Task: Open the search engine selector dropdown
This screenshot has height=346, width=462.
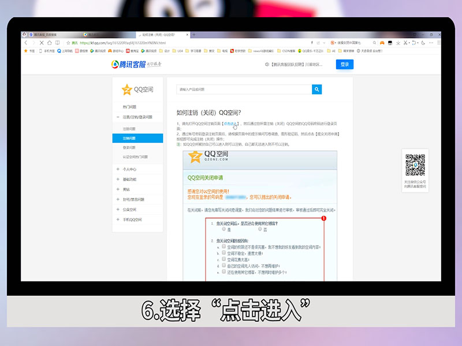Action: pyautogui.click(x=333, y=43)
